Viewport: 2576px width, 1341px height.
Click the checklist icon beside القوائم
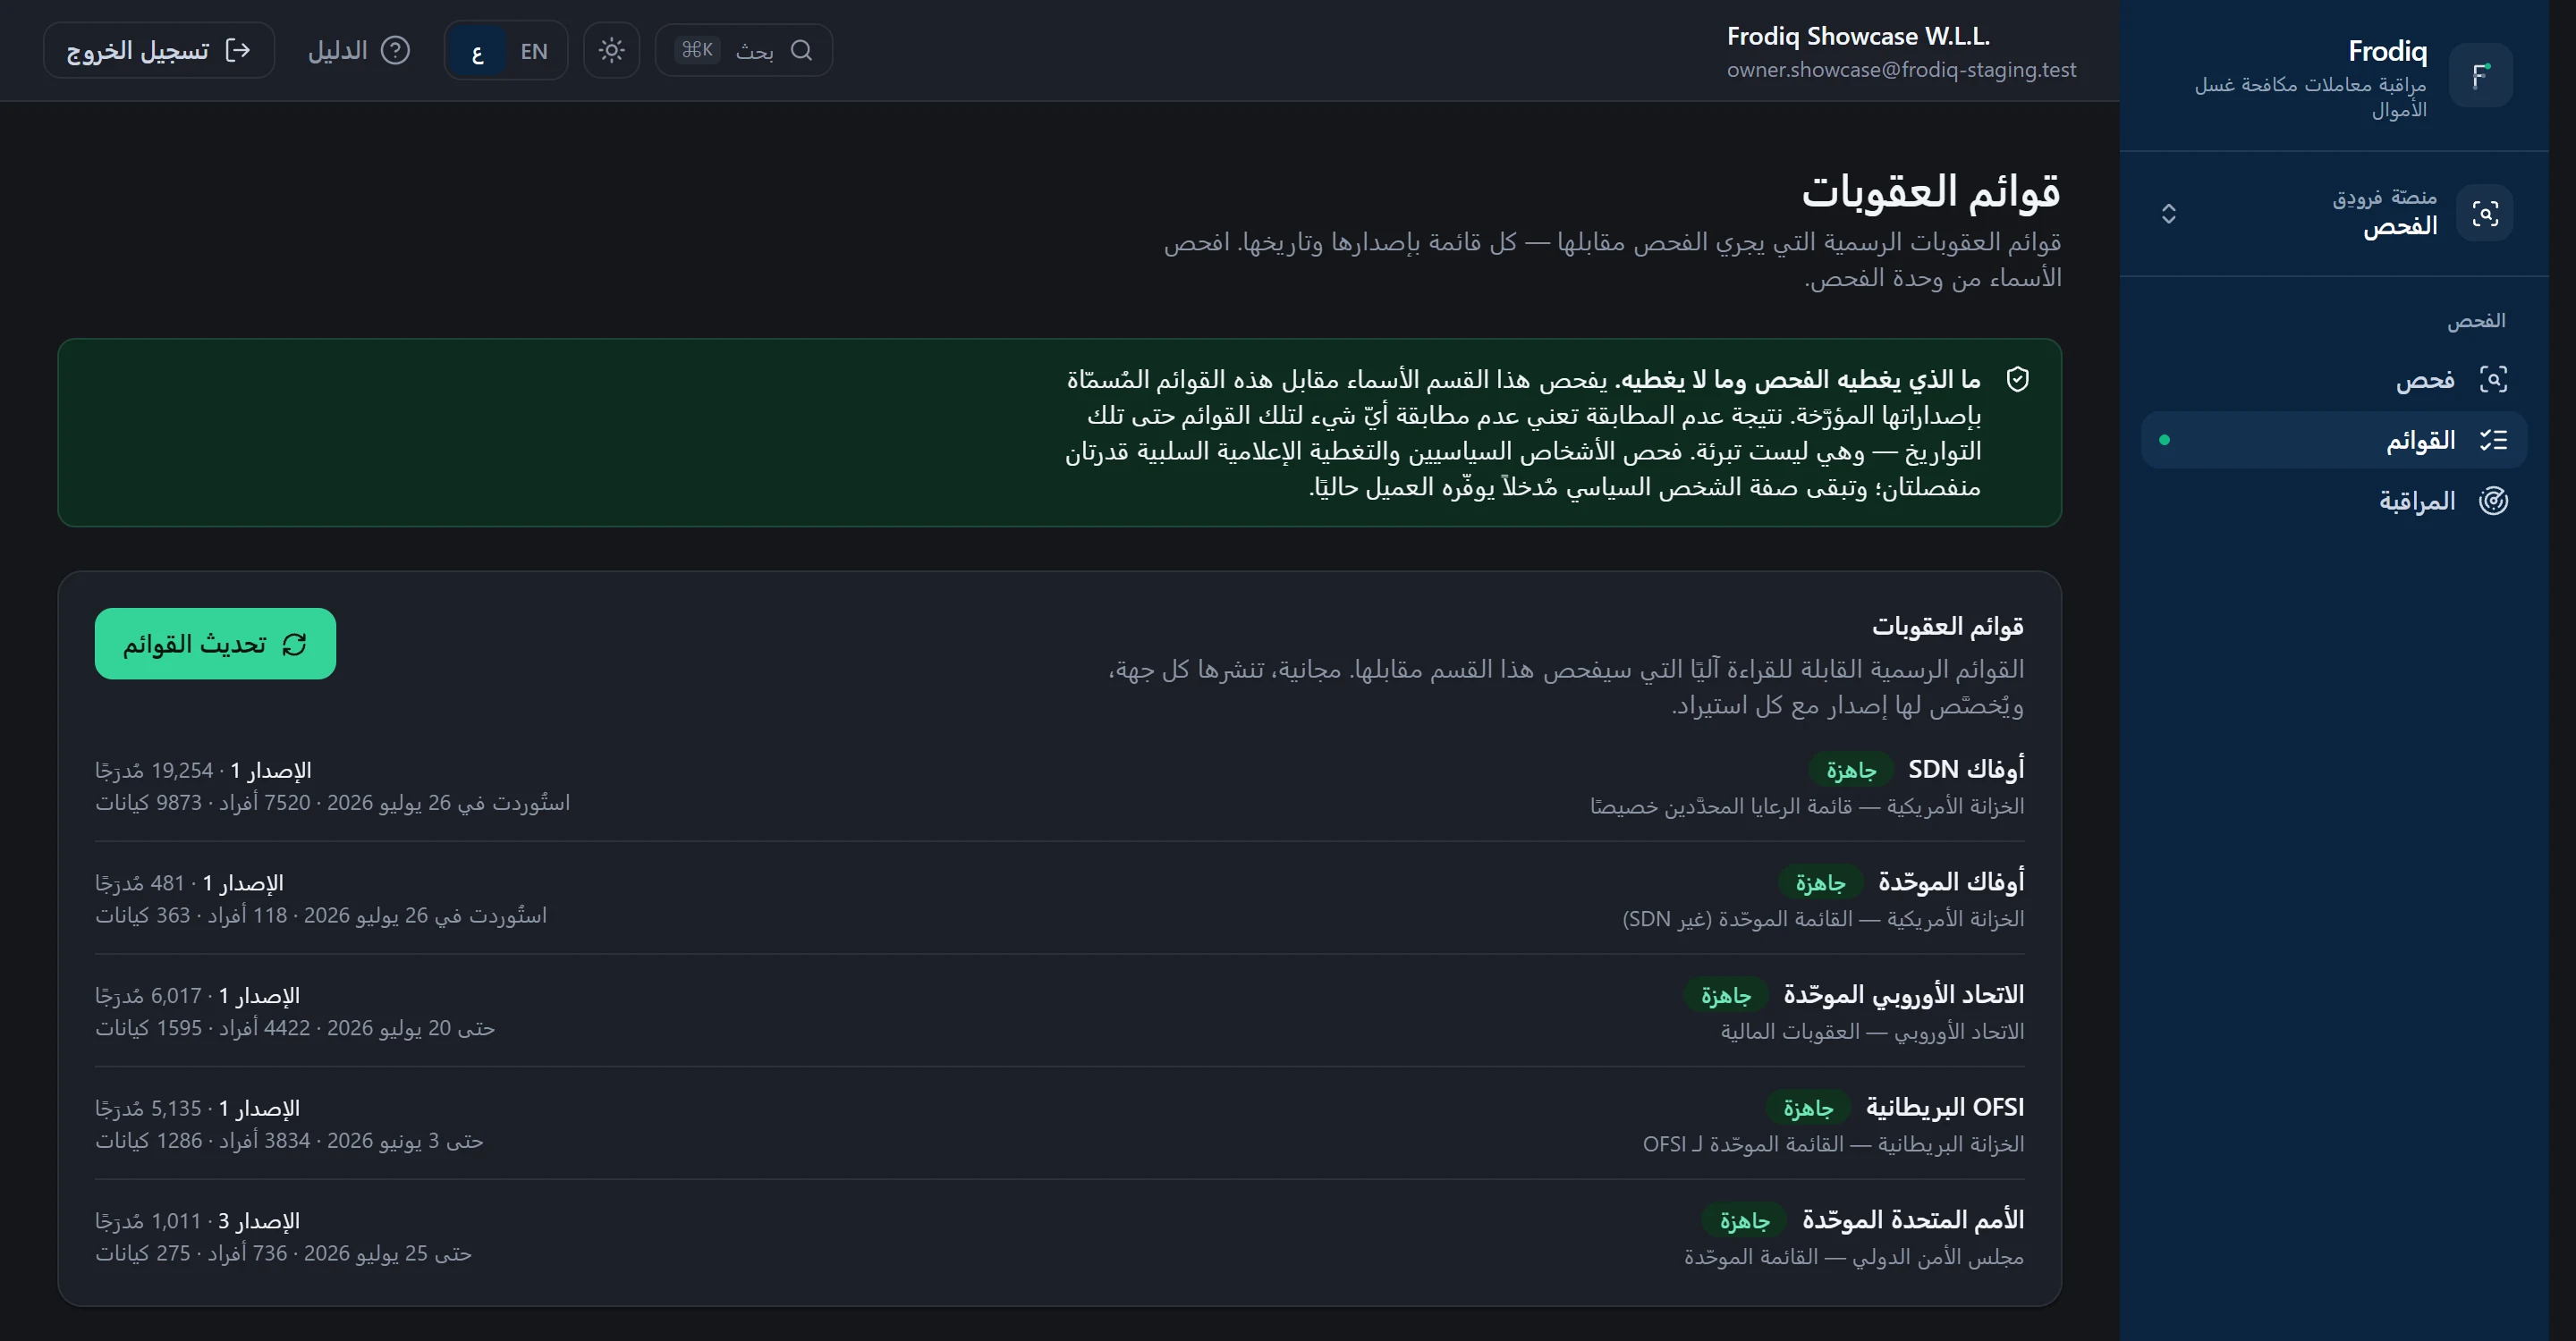tap(2493, 440)
